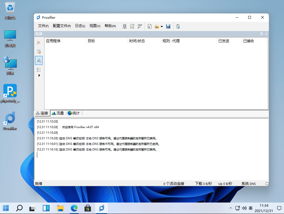Screen dimensions: 284x214
Task: Click the 下载 0 B/秒 status entry
Action: (203, 184)
